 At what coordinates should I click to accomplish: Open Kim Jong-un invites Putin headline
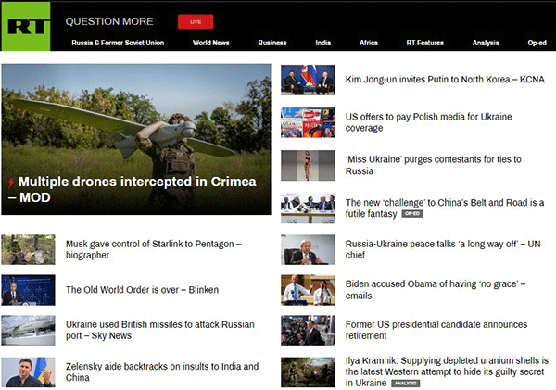click(445, 80)
